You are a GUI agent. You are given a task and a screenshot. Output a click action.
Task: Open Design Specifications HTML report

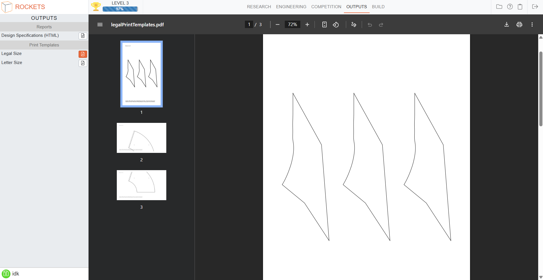83,36
